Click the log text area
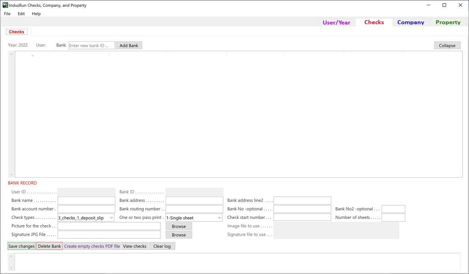The height and width of the screenshot is (274, 469). coord(237,262)
